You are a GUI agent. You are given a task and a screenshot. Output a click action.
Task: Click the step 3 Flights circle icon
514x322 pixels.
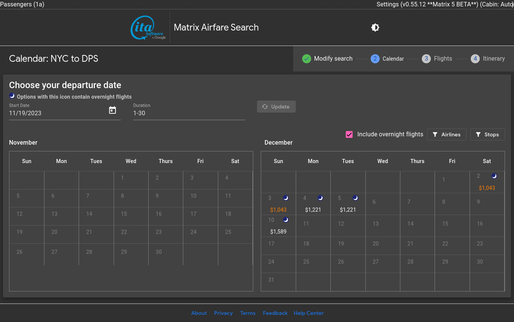(426, 59)
